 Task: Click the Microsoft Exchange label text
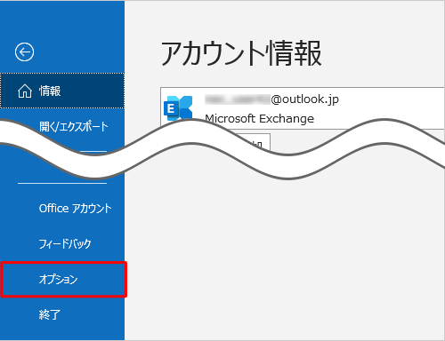[259, 118]
